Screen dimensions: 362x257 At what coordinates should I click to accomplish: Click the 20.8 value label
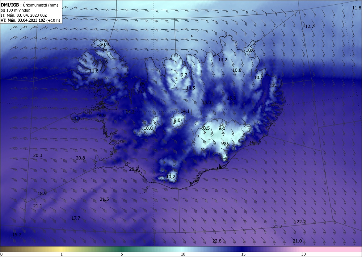click(x=80, y=158)
